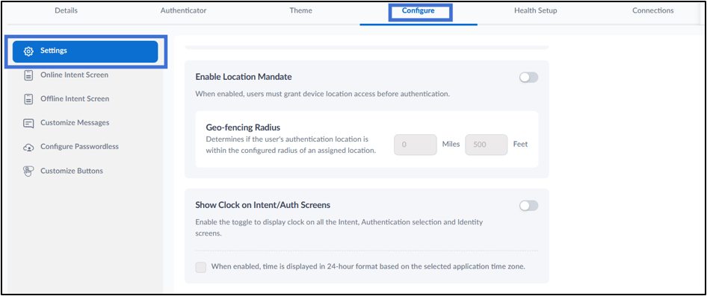Screen dimensions: 707x296
Task: Click the Miles radius input field
Action: coord(416,145)
